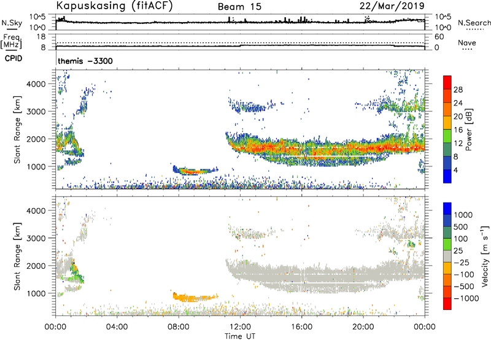Image resolution: width=491 pixels, height=340 pixels.
Task: Click the Power [dB] colorbar title
Action: pos(469,129)
